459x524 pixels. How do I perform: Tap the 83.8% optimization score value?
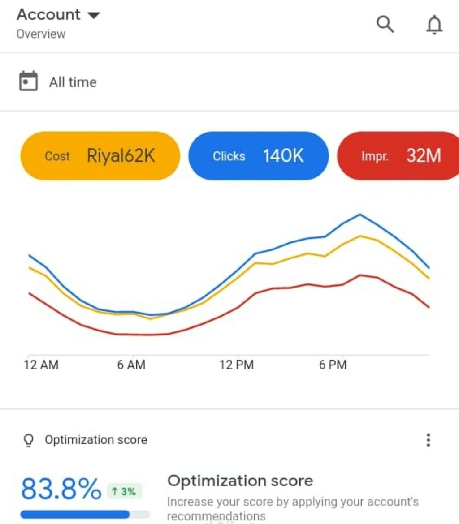[61, 489]
